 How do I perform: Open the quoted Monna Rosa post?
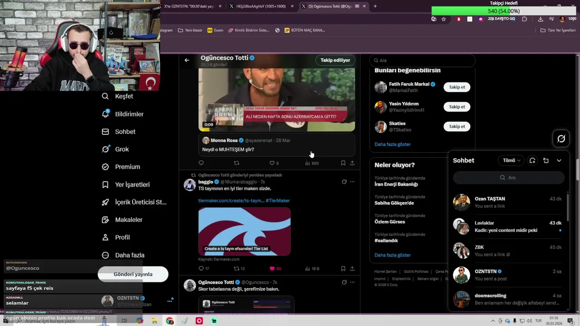point(277,145)
